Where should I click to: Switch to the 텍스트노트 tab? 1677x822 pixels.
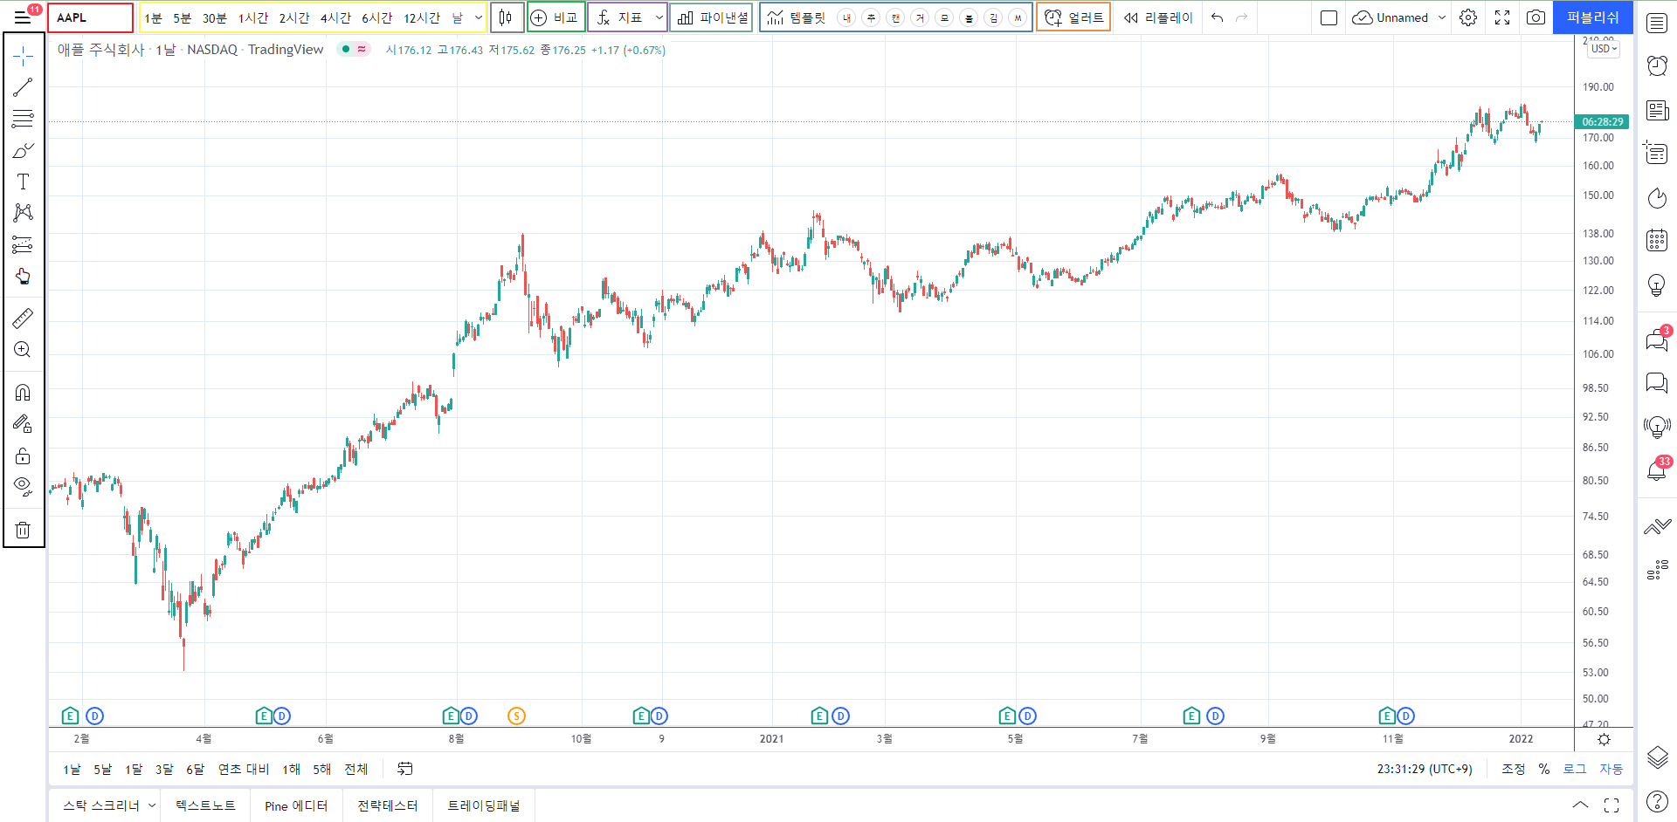click(205, 805)
